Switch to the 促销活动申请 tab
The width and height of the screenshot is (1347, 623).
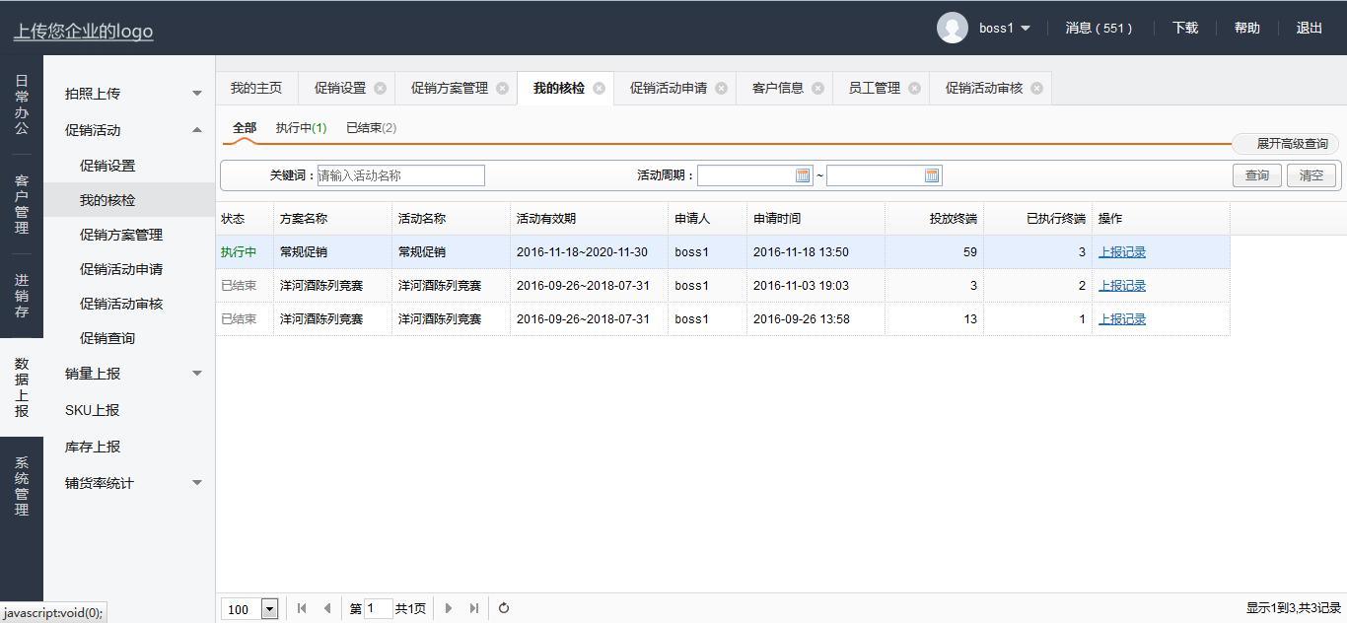point(668,89)
